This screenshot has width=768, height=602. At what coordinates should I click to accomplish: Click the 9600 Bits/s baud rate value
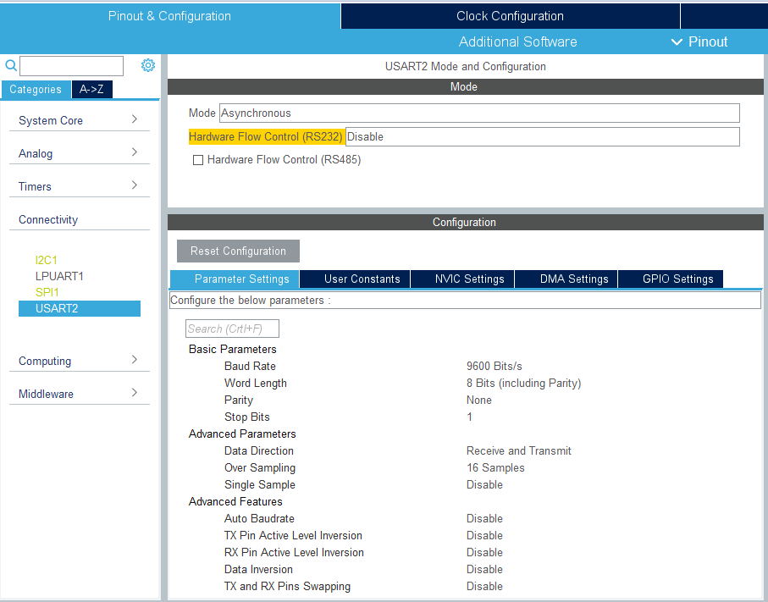tap(495, 367)
